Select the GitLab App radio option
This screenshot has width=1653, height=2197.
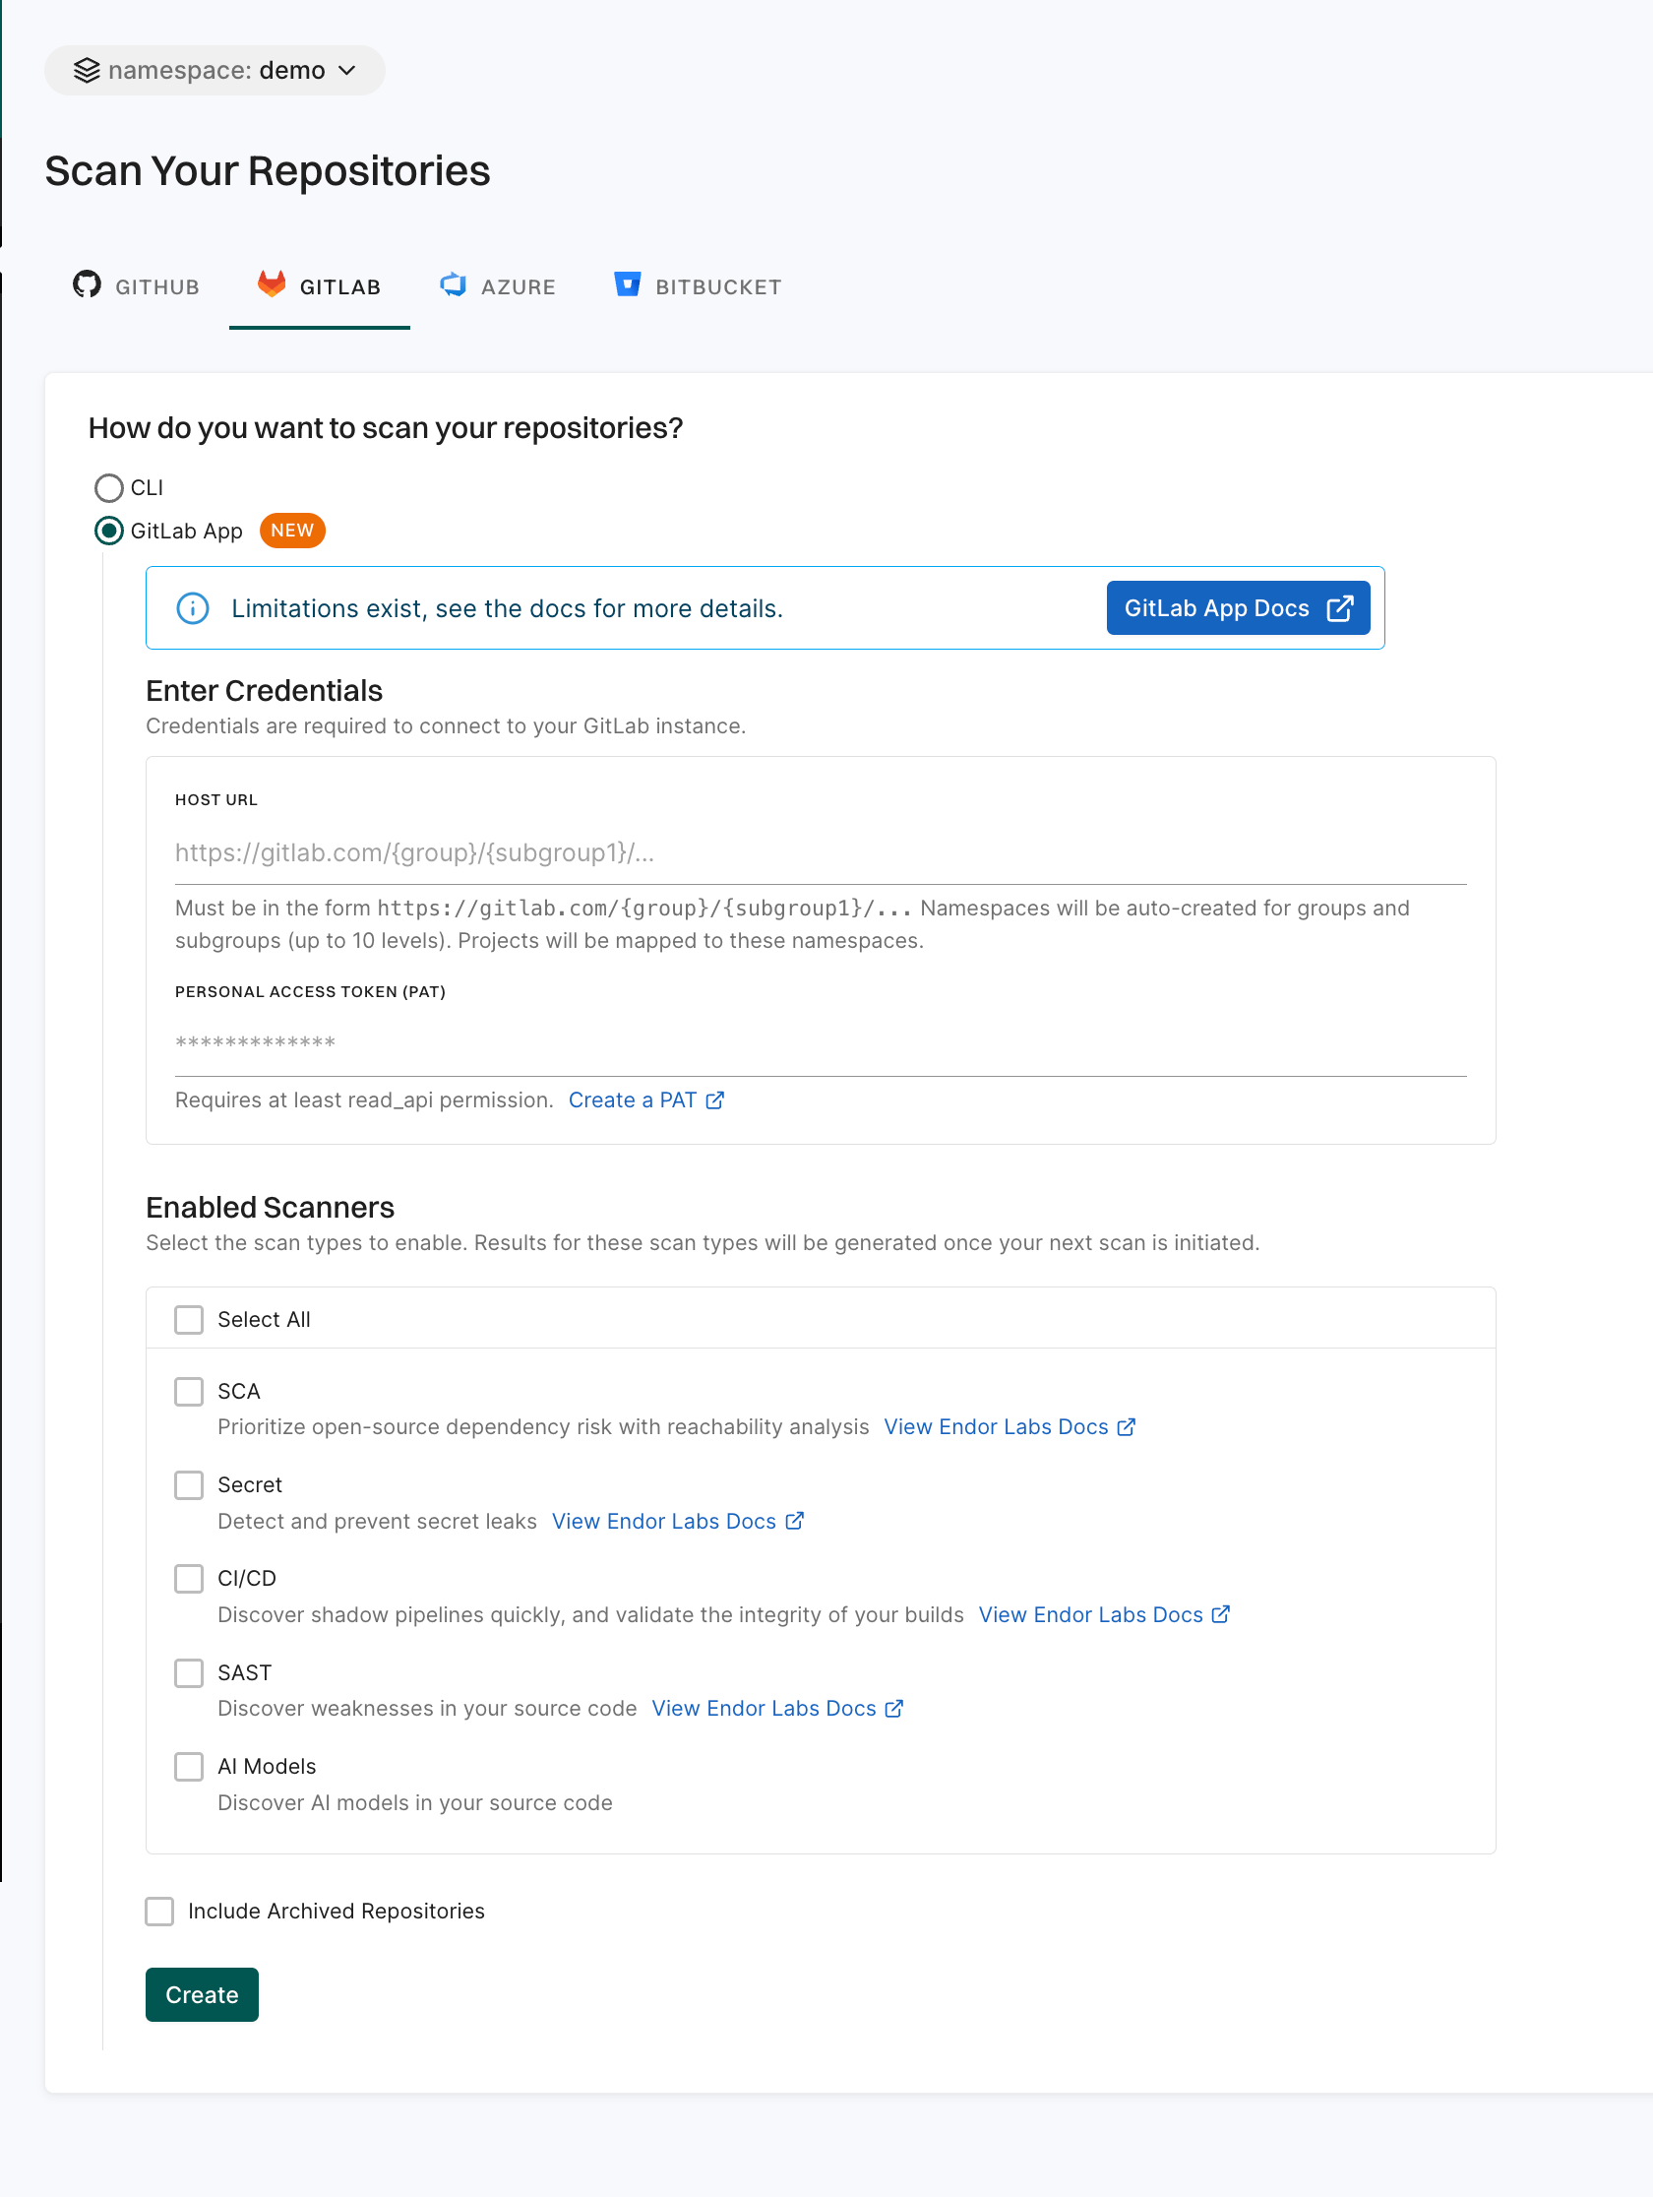tap(109, 531)
